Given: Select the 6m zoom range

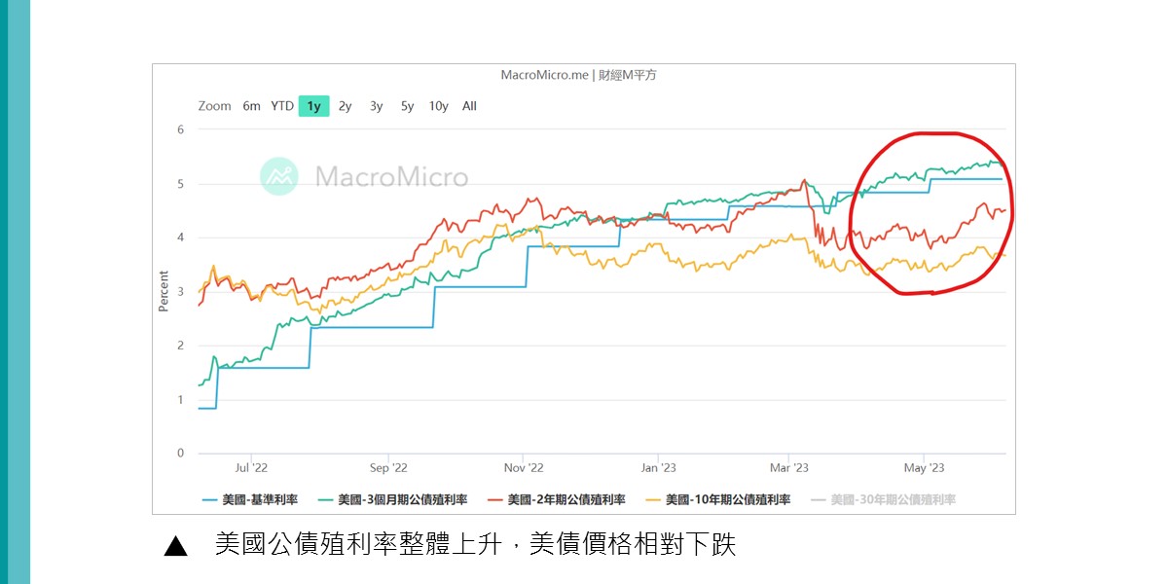Looking at the screenshot, I should [251, 106].
